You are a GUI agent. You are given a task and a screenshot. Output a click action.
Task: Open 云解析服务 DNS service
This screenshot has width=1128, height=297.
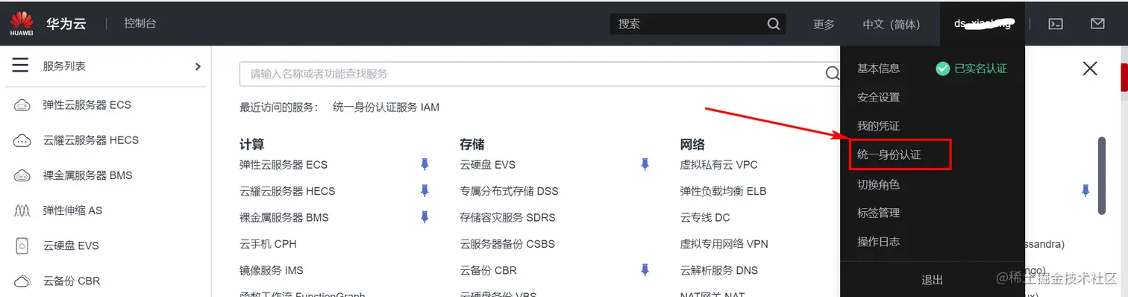point(719,270)
